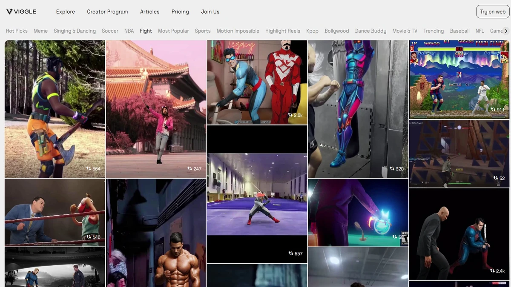Open the armored figure boxing video
The height and width of the screenshot is (287, 511).
(358, 109)
